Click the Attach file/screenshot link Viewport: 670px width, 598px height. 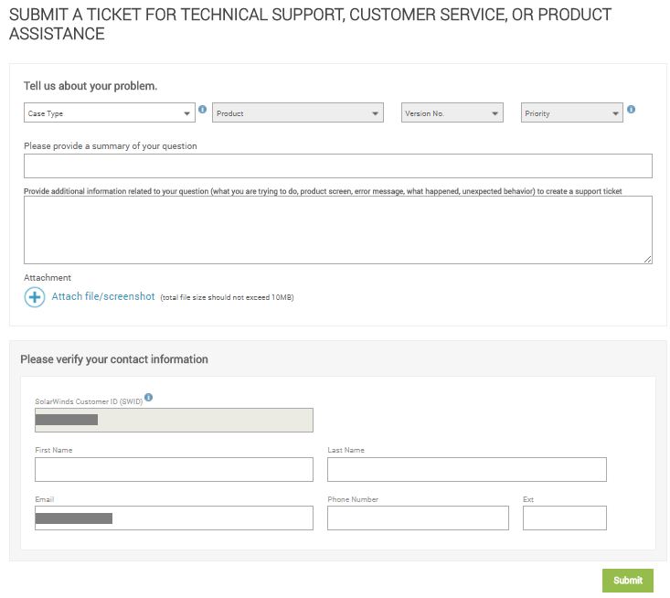coord(103,296)
